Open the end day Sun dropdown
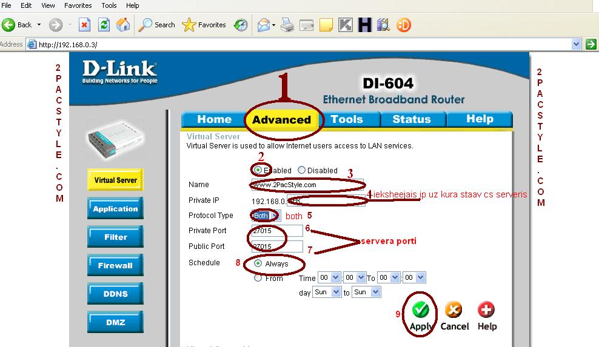599x347 pixels. [366, 292]
